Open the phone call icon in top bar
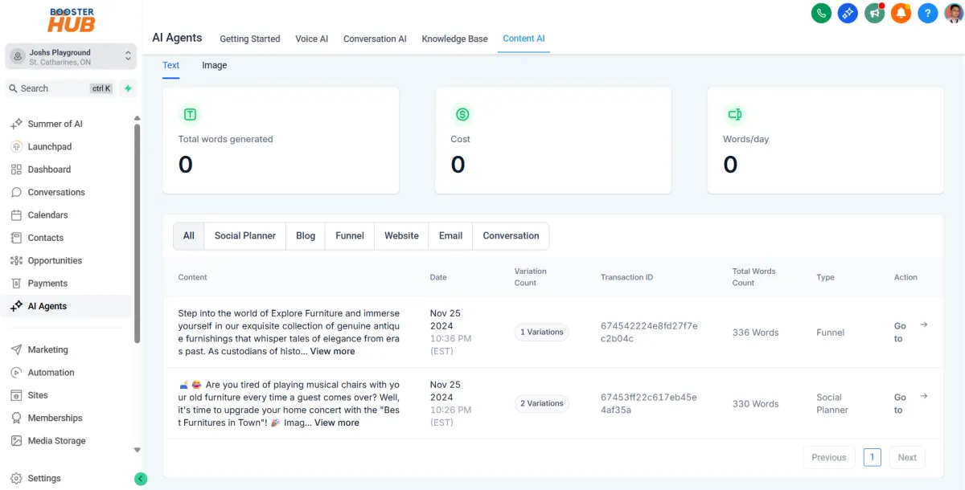This screenshot has width=965, height=490. coord(821,13)
